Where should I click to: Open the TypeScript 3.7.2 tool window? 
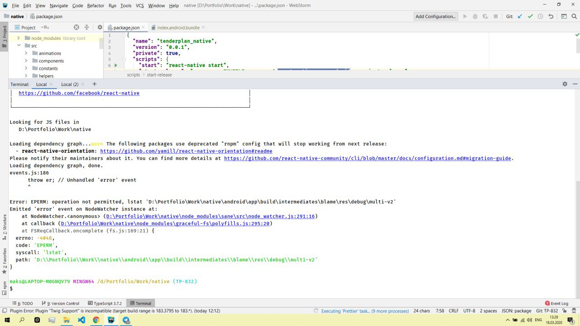click(x=105, y=303)
